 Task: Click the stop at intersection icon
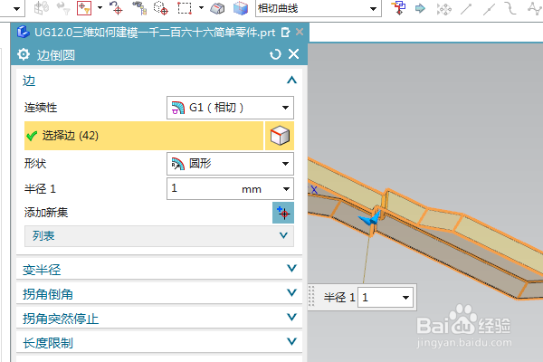(398, 8)
